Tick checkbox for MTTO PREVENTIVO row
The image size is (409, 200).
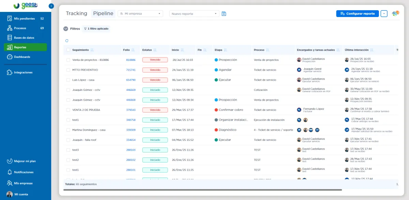[x=68, y=70]
